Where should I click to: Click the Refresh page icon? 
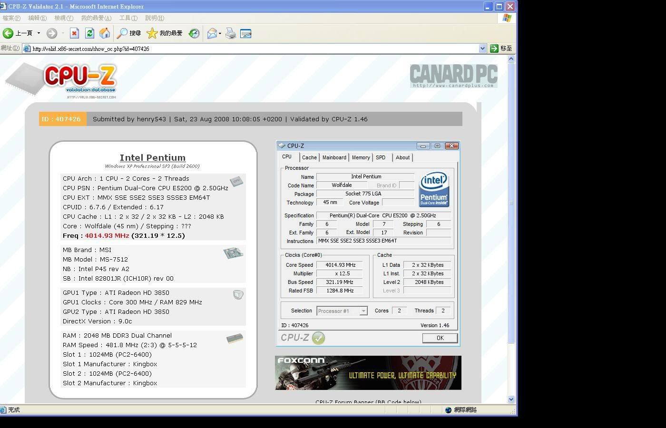[x=89, y=33]
